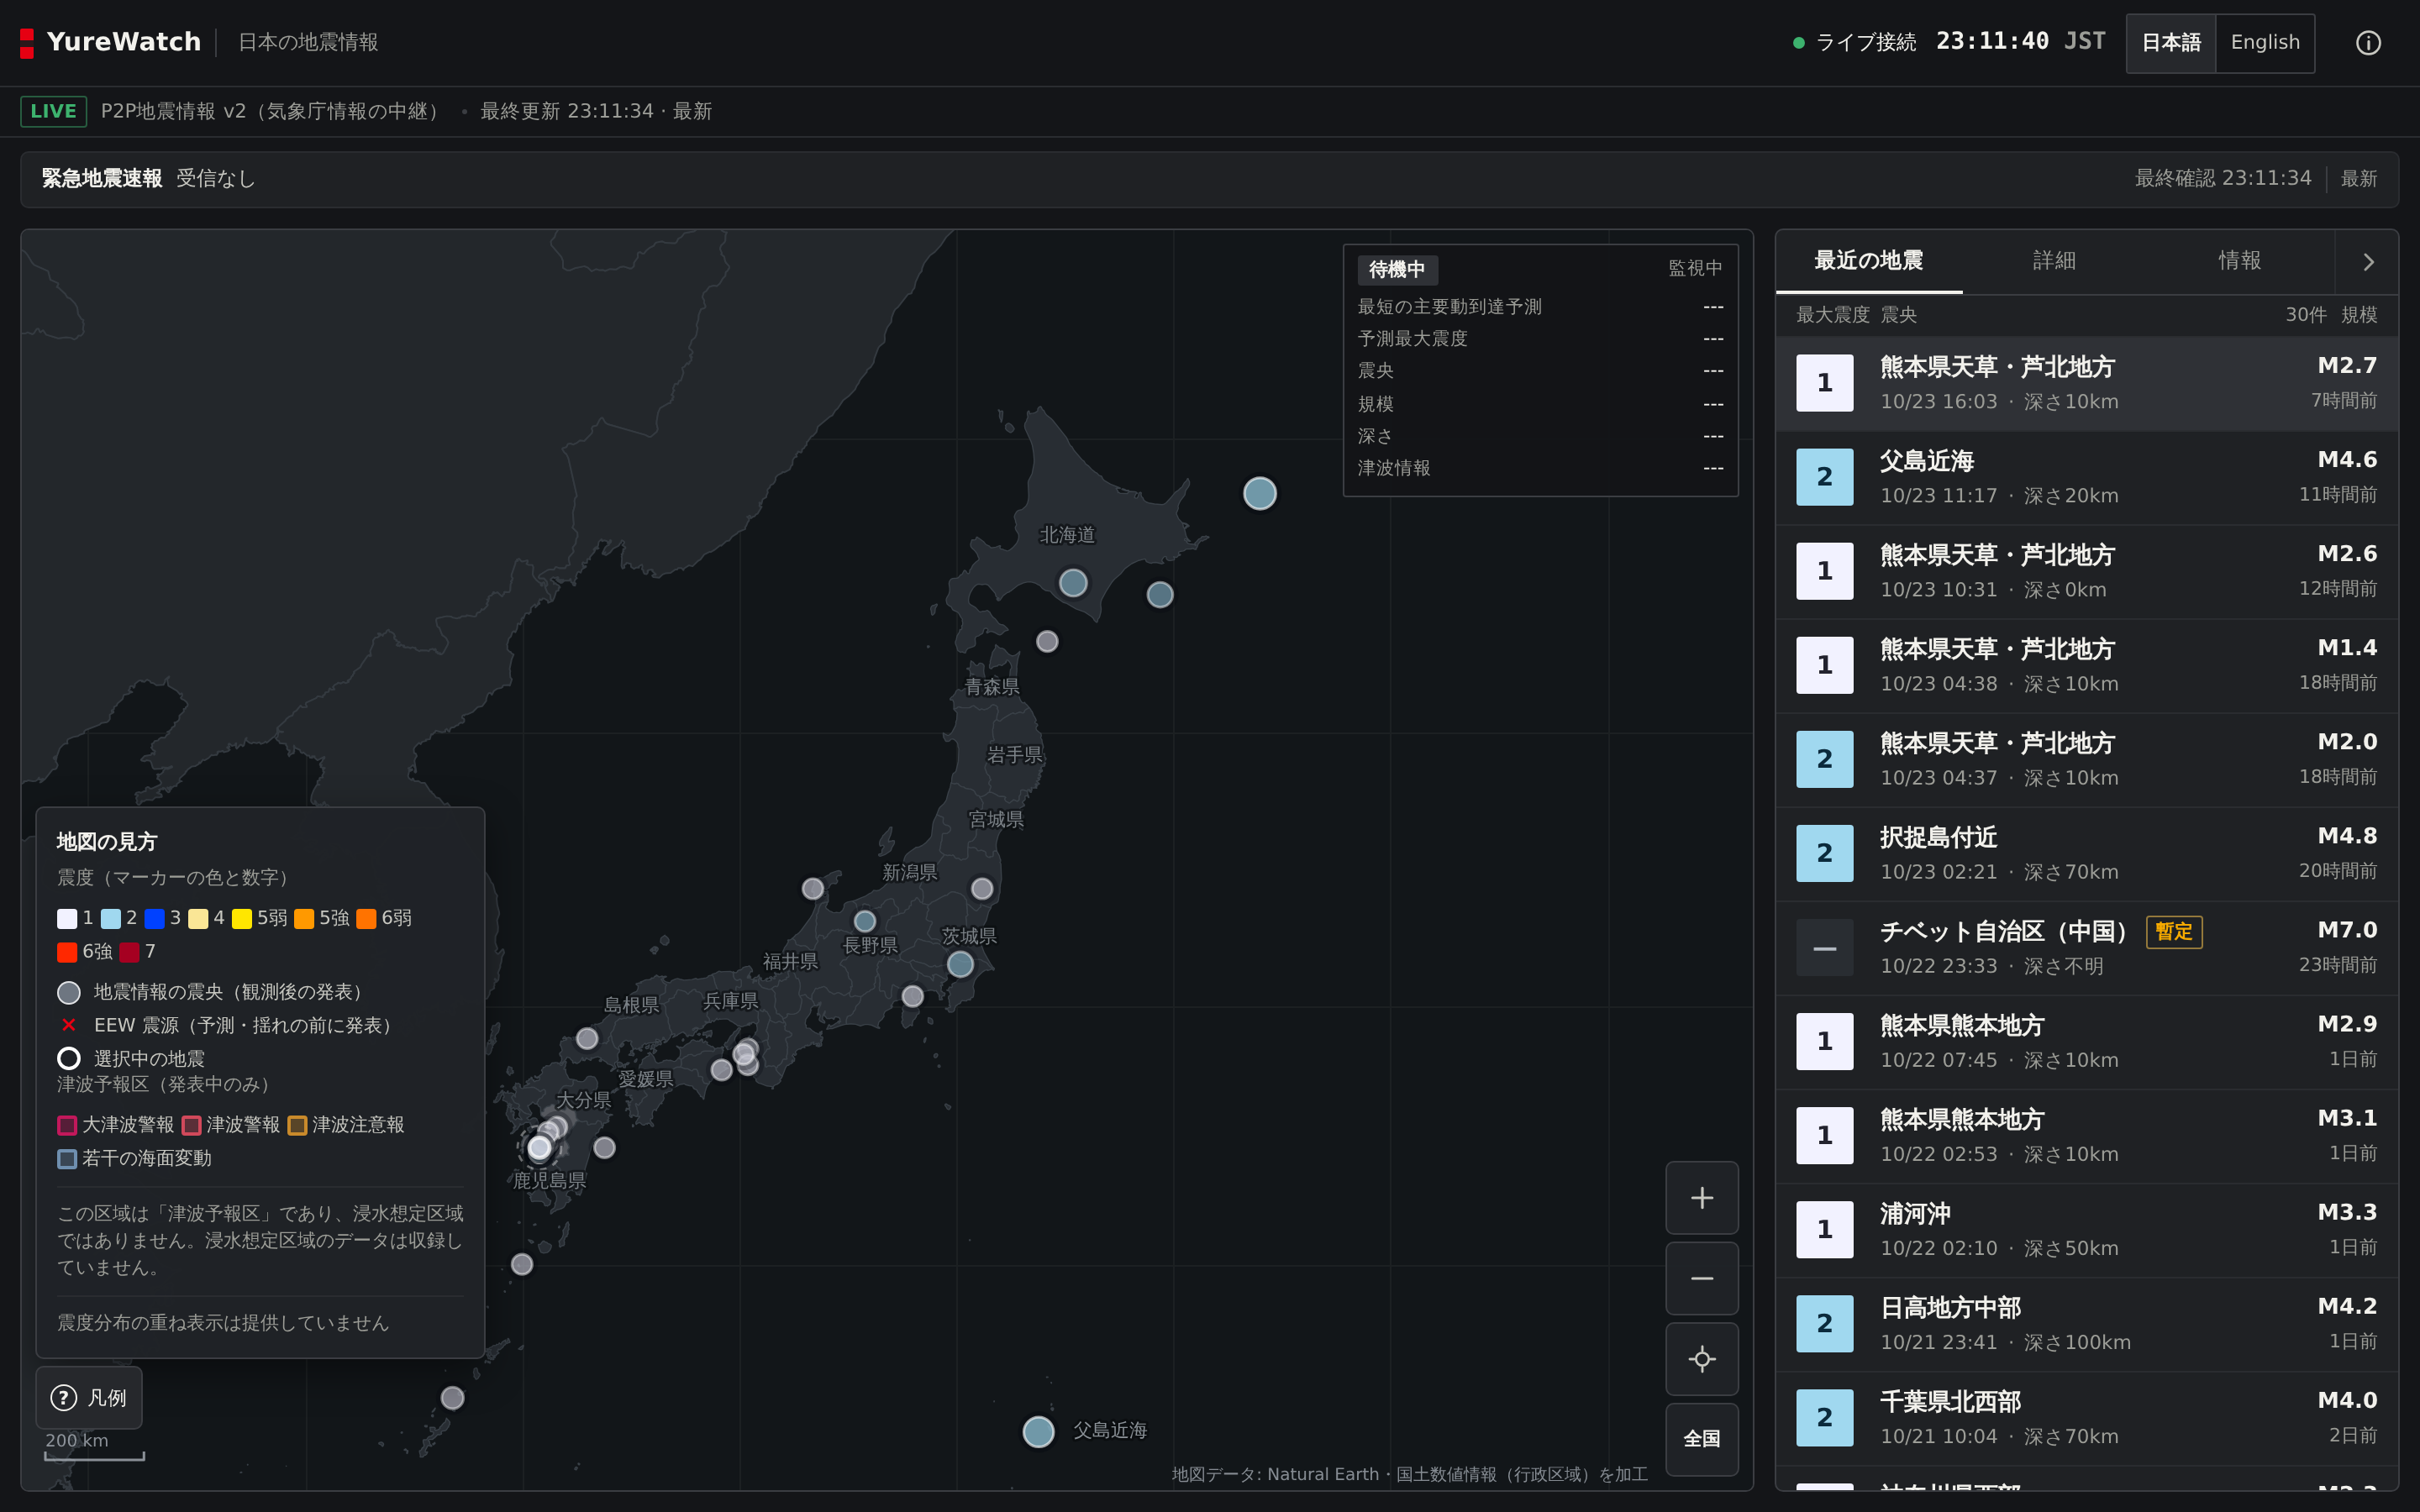Zoom in the map with plus button
Screen dimensions: 2420x1512
[1701, 1197]
